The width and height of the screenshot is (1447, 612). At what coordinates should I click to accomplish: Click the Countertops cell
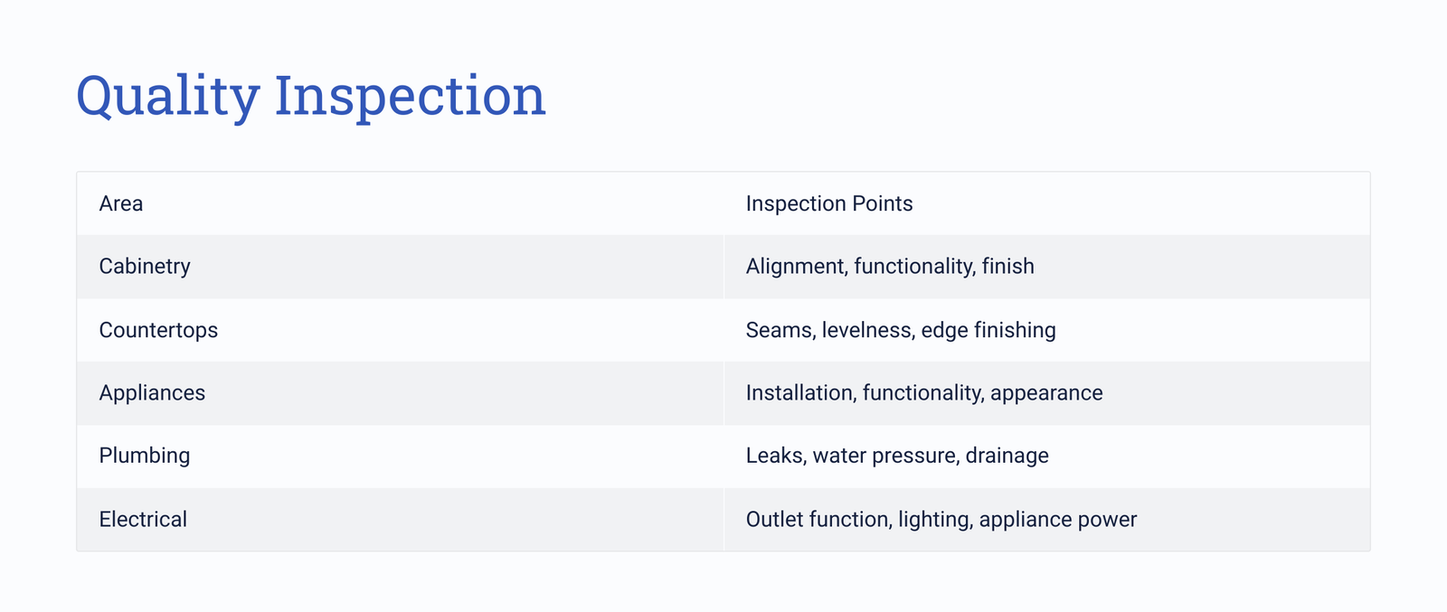tap(401, 330)
